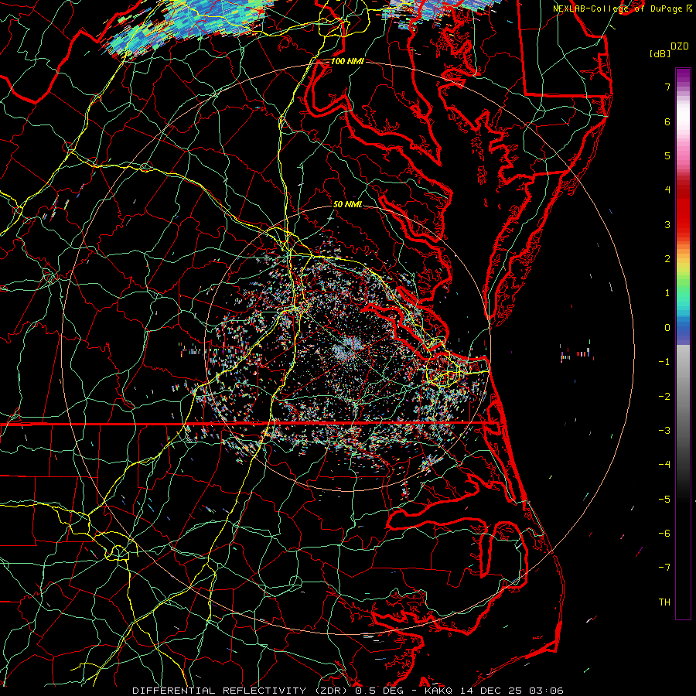Click the scale value 7
The height and width of the screenshot is (696, 696).
667,87
